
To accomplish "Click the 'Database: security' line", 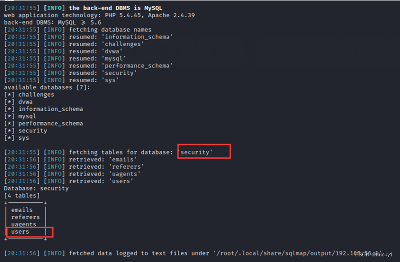I will click(36, 189).
